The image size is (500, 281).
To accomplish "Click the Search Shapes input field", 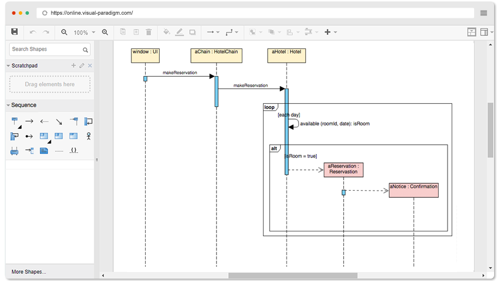I will pos(50,49).
